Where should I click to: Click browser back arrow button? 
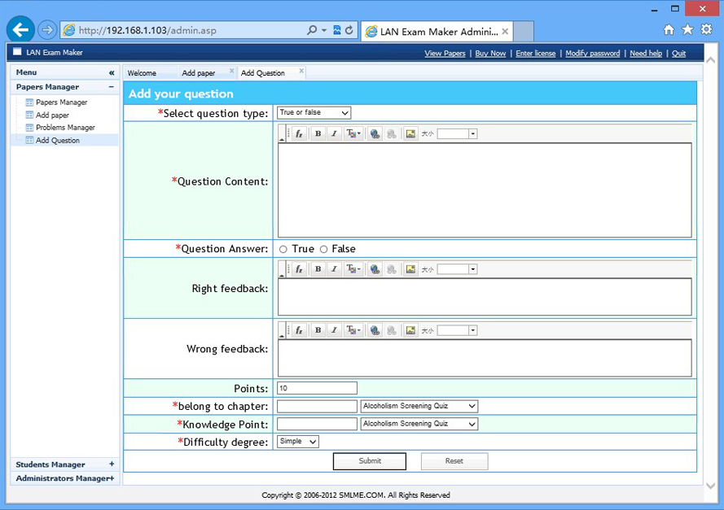click(20, 30)
